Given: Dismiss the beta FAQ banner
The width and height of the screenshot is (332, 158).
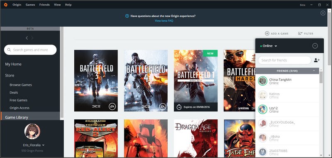Looking at the screenshot, I should tap(323, 13).
